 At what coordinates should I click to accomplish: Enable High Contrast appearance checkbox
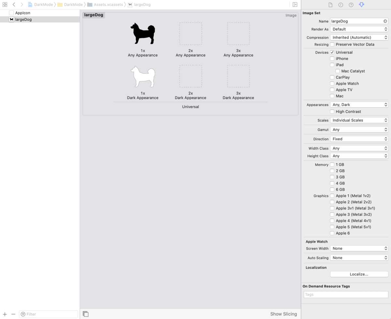(x=332, y=112)
